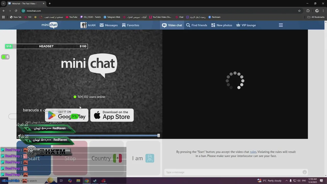Open the VIP lounge crown

246,25
